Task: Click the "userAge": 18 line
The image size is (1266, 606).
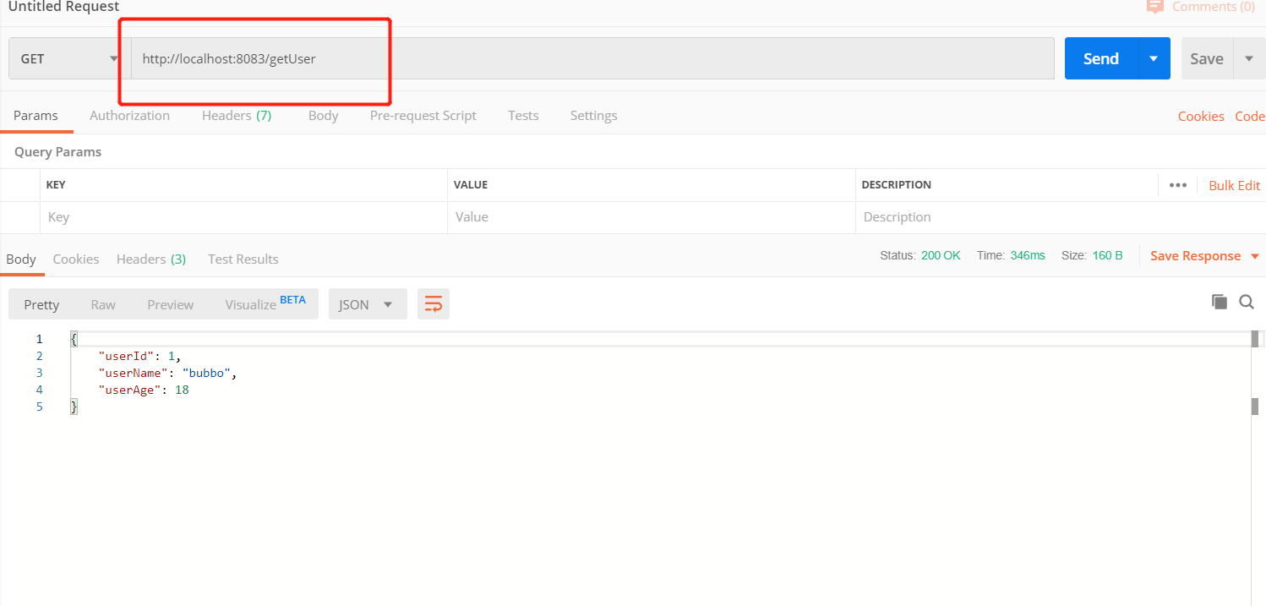Action: (144, 390)
